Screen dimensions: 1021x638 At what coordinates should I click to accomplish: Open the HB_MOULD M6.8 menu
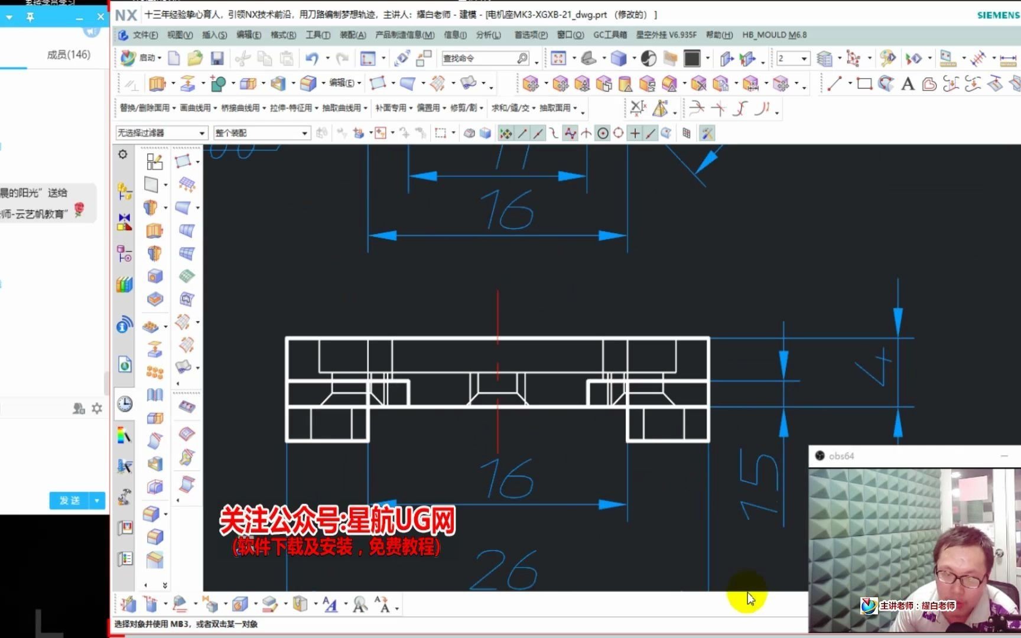click(775, 35)
